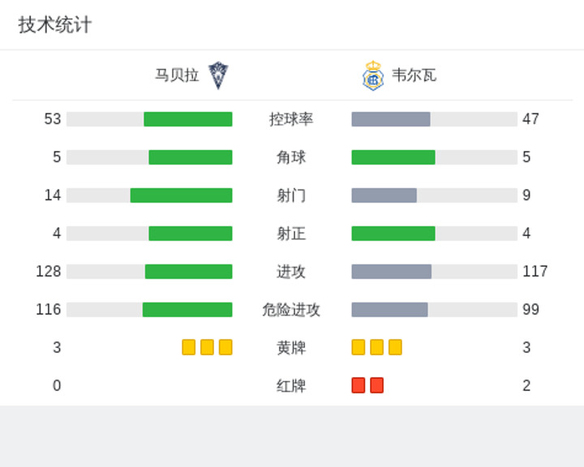
Task: Select the 技术统计 section heading
Action: [x=55, y=25]
